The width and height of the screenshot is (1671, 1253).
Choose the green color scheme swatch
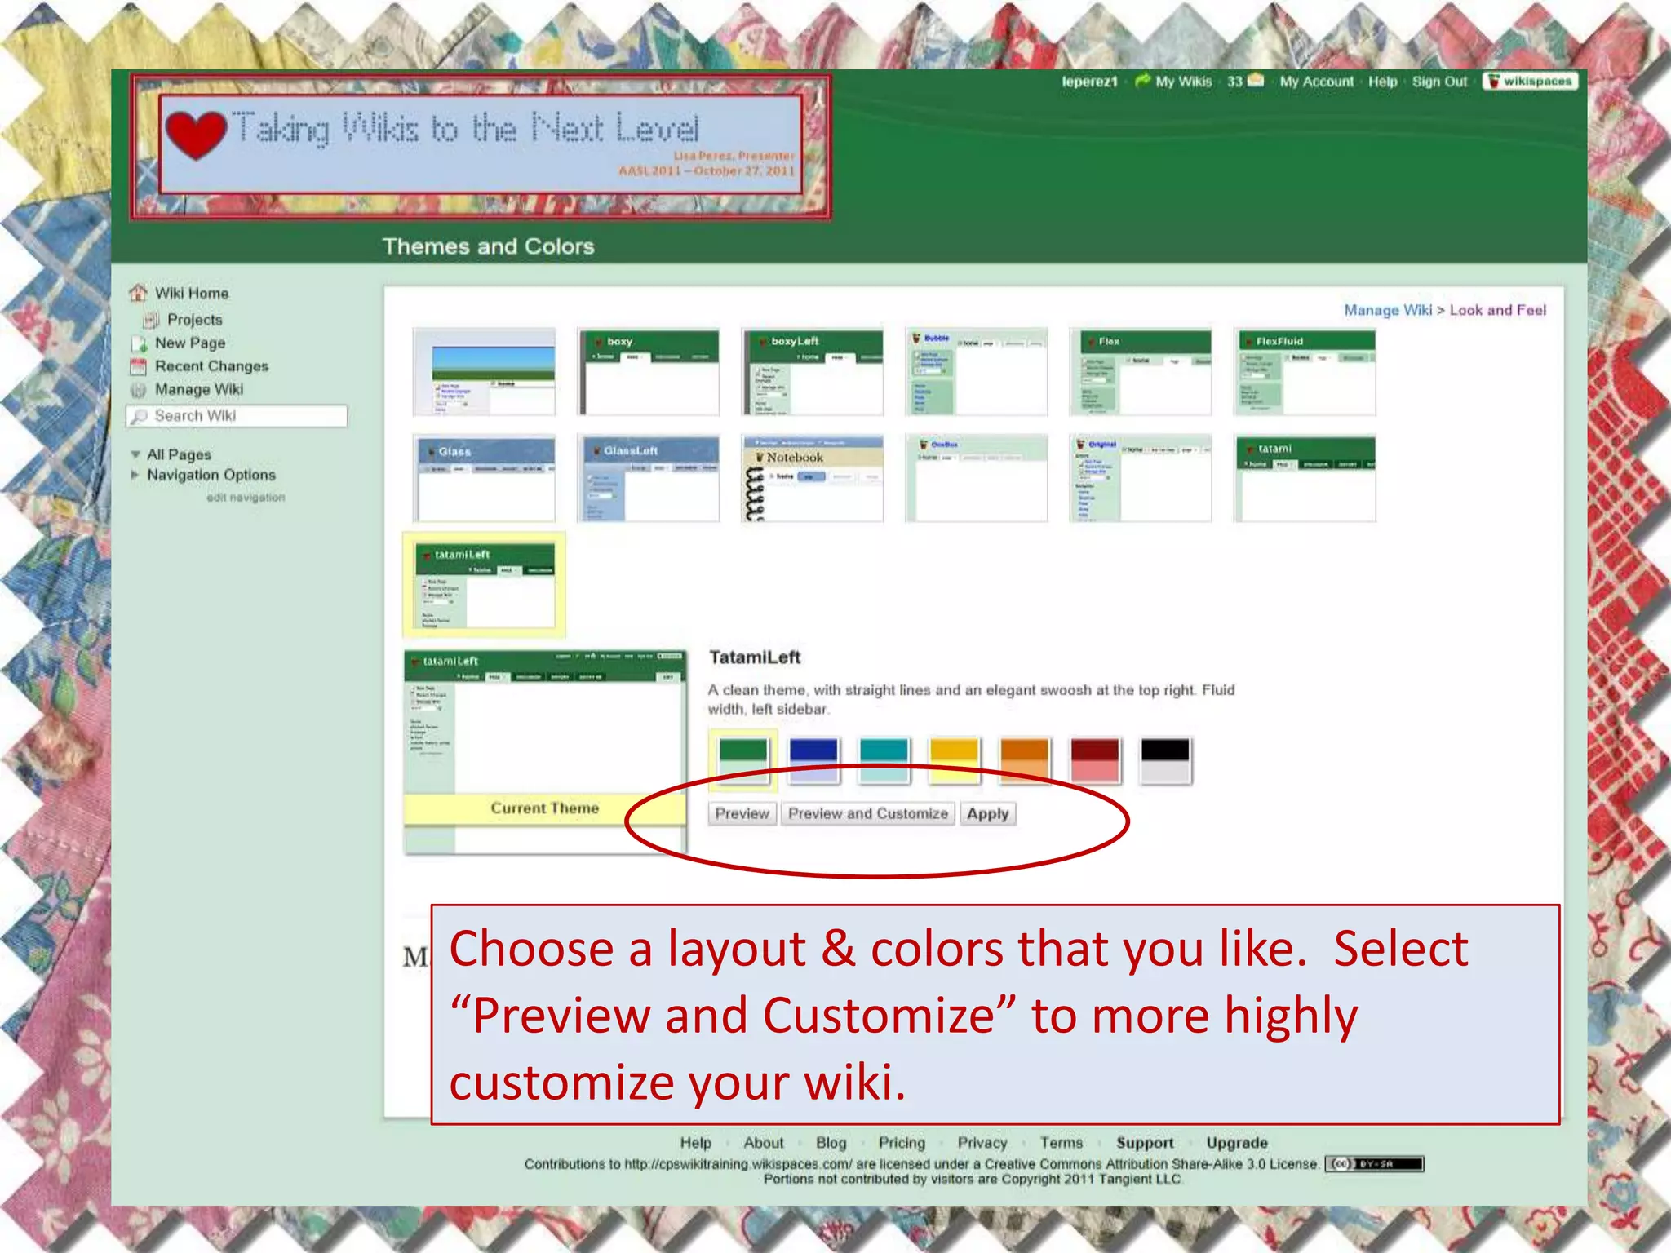[x=742, y=760]
